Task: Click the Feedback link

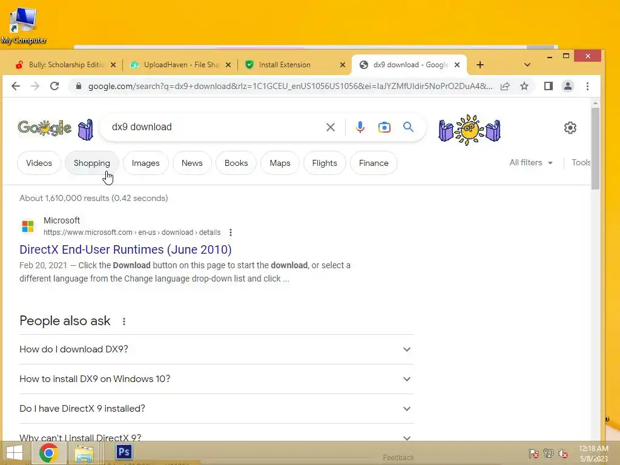Action: tap(398, 458)
